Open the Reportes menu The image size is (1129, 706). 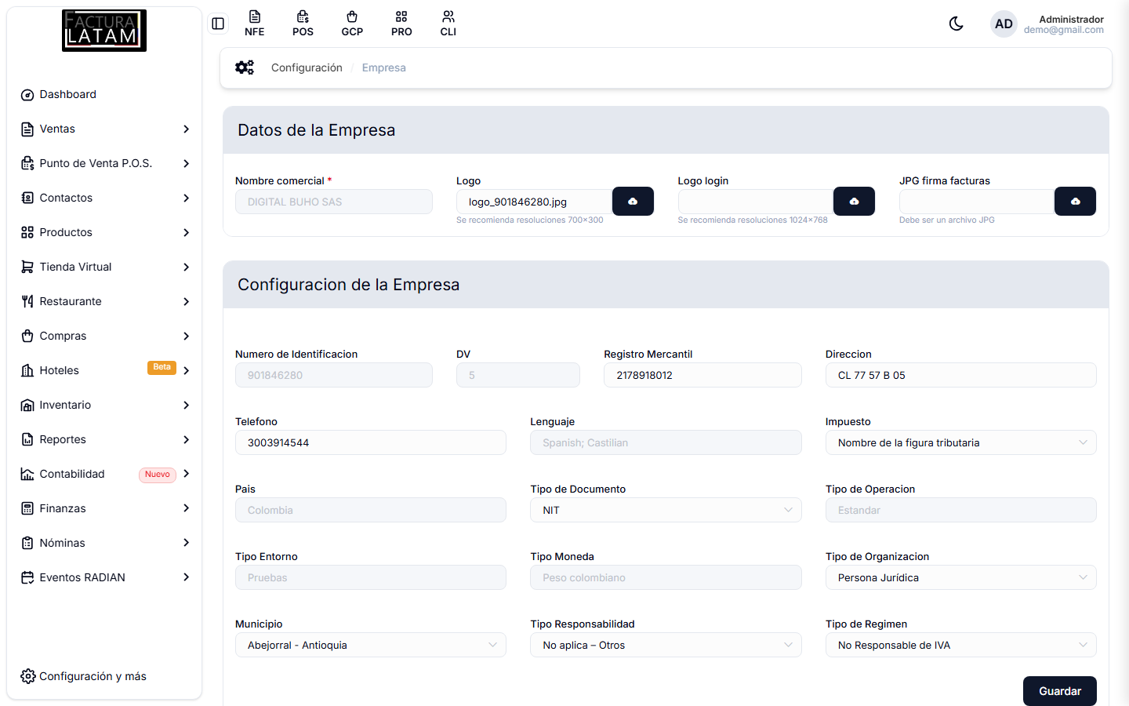pos(104,439)
